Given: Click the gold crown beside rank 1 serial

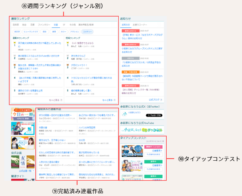Looking at the screenshot, I should tap(14, 43).
